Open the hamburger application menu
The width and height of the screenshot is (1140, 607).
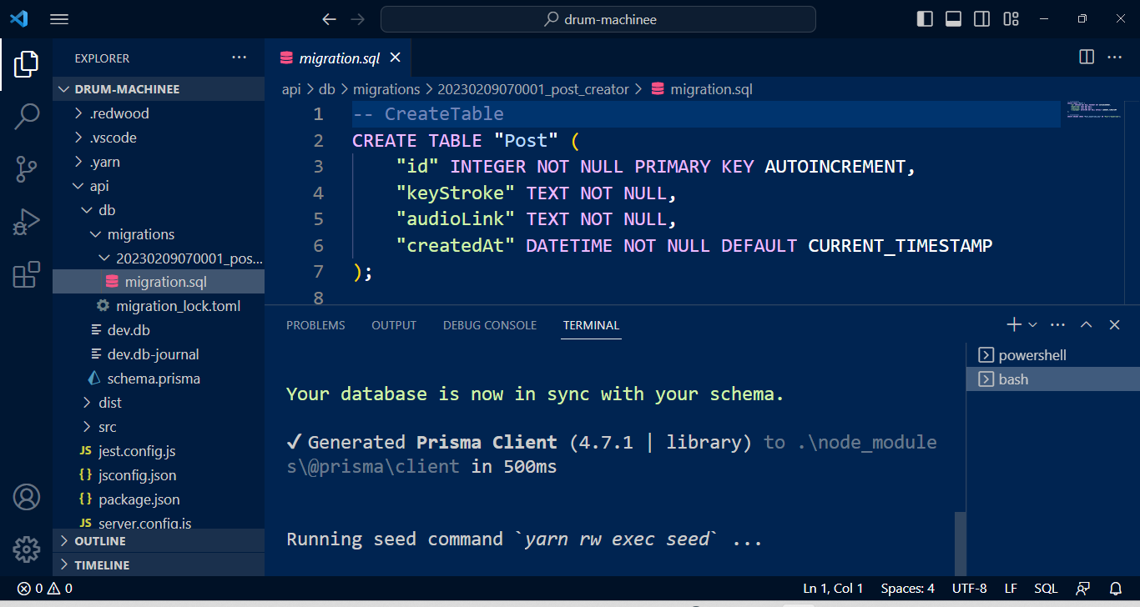pyautogui.click(x=59, y=19)
